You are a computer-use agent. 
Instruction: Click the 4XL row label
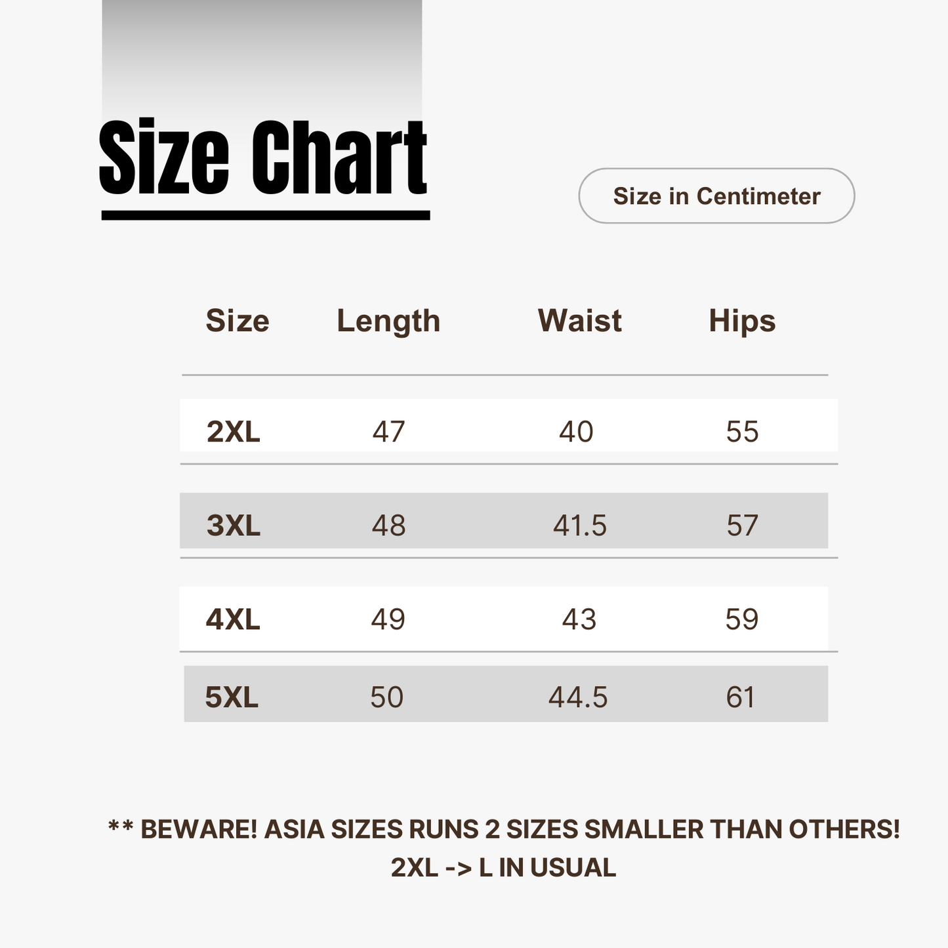tap(234, 619)
